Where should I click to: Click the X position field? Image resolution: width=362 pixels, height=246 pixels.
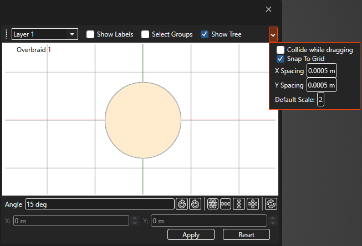pyautogui.click(x=71, y=221)
